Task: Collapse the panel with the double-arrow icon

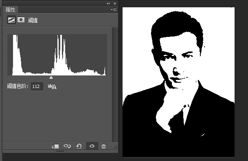Action: point(108,3)
